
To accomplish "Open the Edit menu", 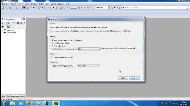I will pyautogui.click(x=8, y=4).
